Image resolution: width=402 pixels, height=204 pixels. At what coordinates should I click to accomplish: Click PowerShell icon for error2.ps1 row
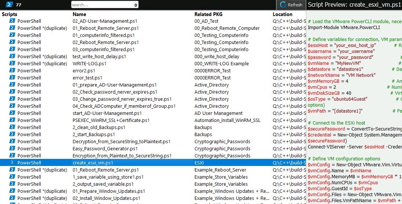click(x=12, y=70)
